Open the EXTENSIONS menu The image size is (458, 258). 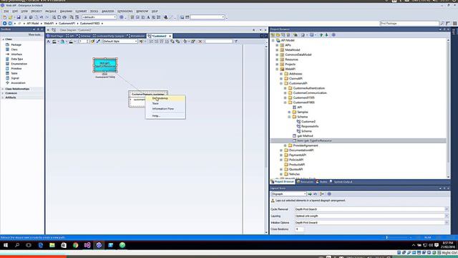(125, 11)
